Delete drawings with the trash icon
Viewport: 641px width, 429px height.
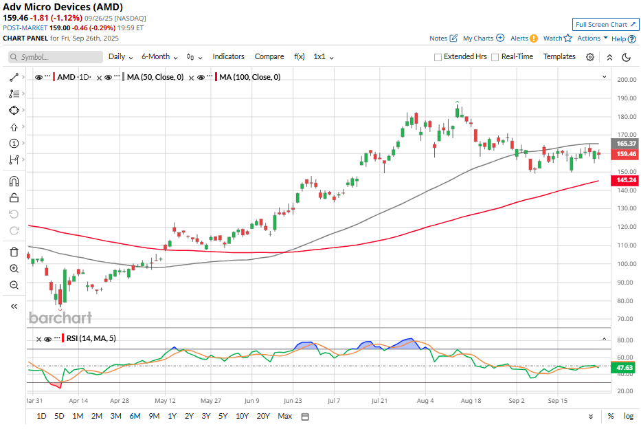pos(14,252)
